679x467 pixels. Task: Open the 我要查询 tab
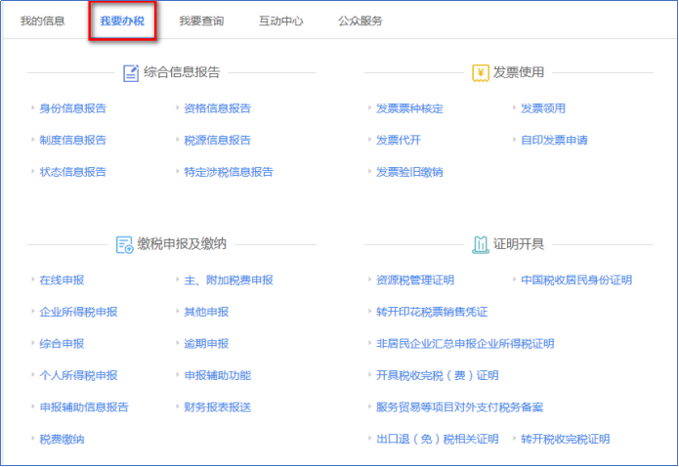(201, 21)
